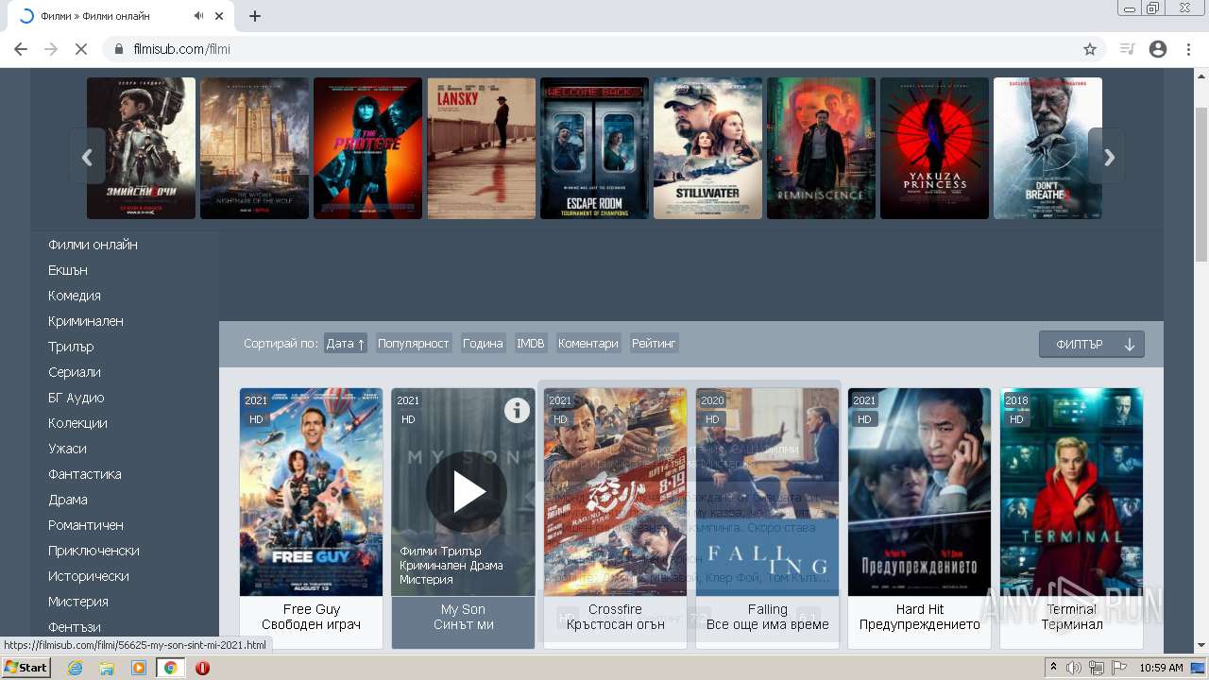Launch Internet Explorer from taskbar

click(76, 668)
